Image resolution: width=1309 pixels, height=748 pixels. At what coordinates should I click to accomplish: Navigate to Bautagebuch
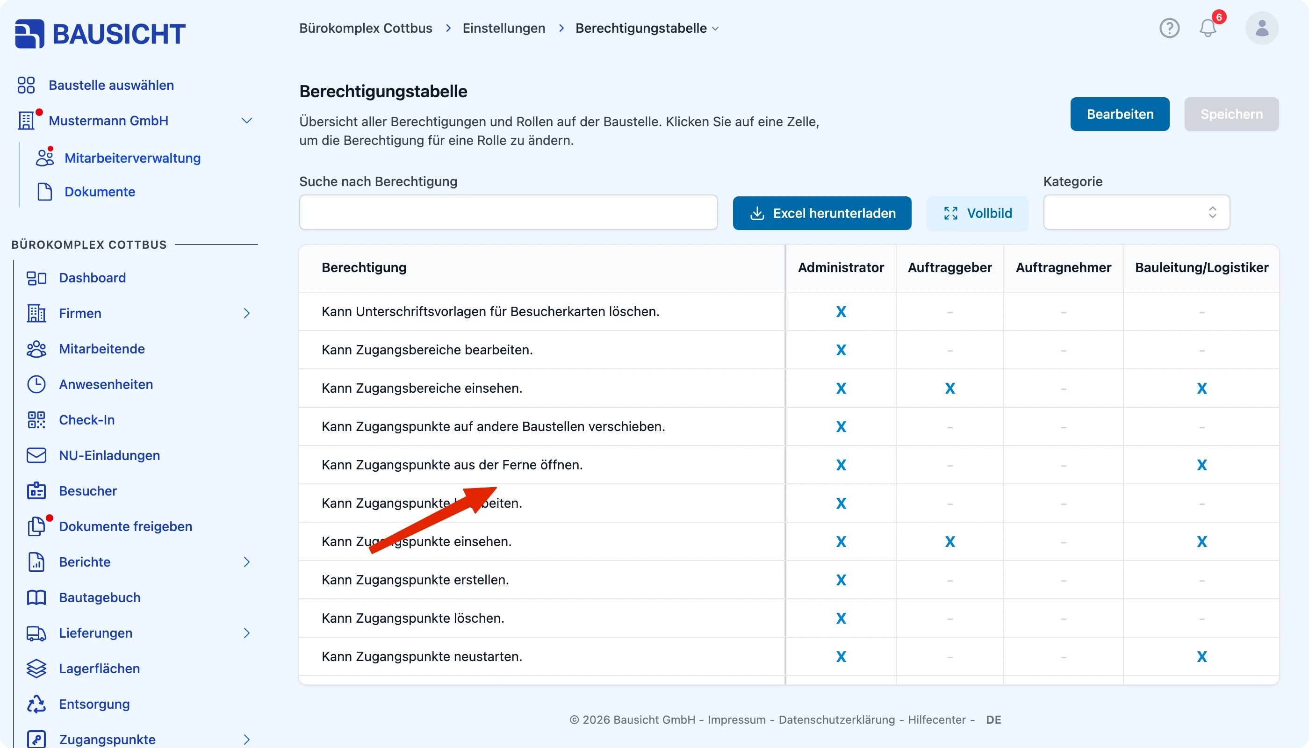[x=100, y=597]
